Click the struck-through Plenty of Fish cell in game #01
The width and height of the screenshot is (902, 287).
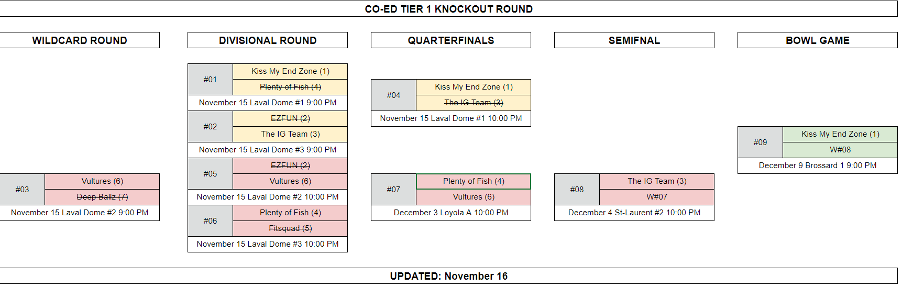point(290,87)
